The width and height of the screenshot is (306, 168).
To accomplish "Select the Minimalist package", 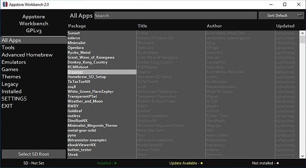I will pyautogui.click(x=102, y=43).
